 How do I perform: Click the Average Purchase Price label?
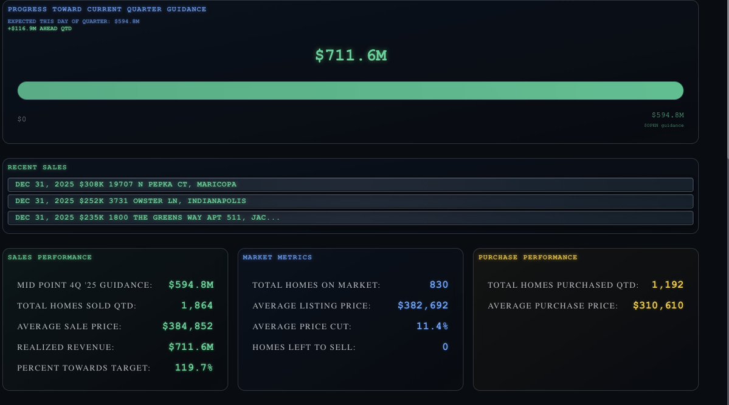point(553,306)
